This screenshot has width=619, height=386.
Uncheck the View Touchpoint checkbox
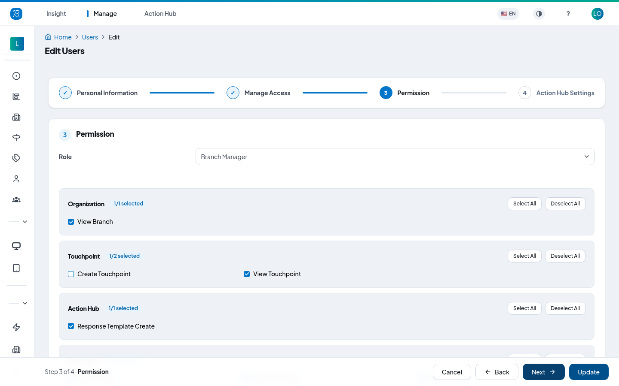pos(247,274)
